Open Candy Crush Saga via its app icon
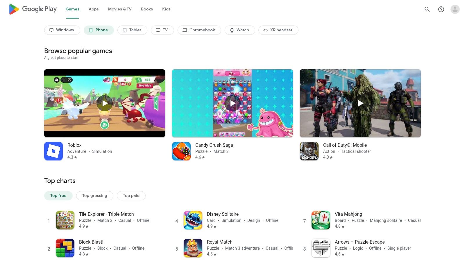 click(x=181, y=151)
